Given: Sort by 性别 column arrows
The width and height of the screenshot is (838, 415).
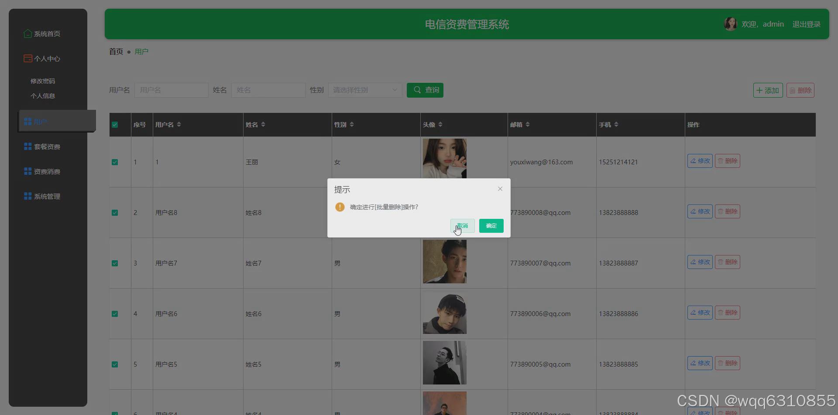Looking at the screenshot, I should 352,125.
